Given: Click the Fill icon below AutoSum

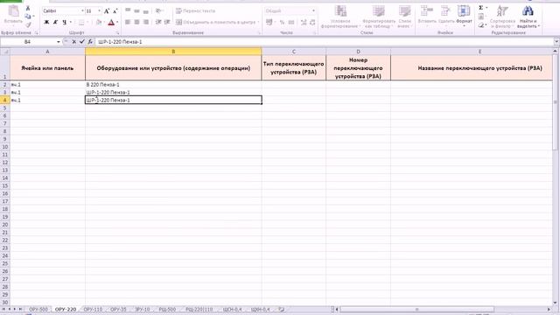Looking at the screenshot, I should pyautogui.click(x=481, y=17).
